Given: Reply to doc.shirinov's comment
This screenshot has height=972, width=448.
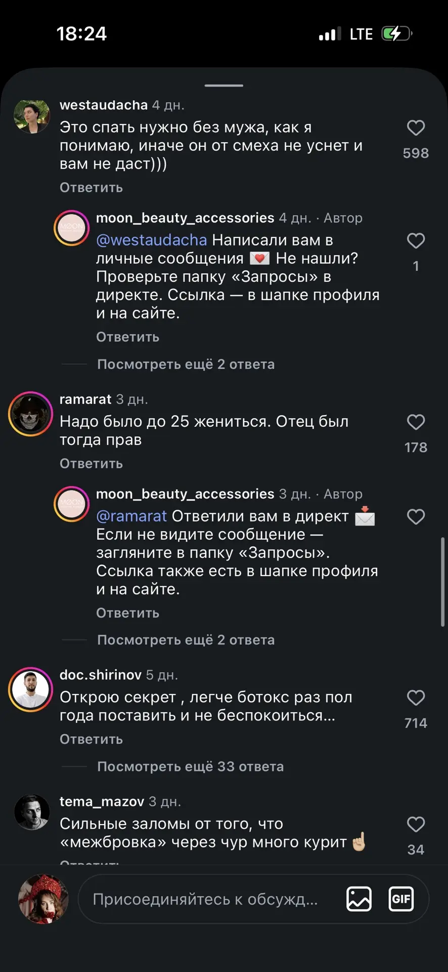Looking at the screenshot, I should pos(91,739).
